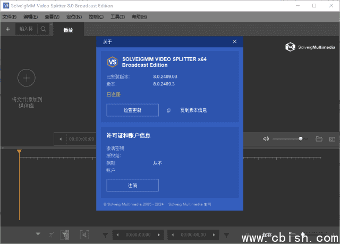Maximize the Video Splitter window
340x244 pixels.
click(314, 6)
